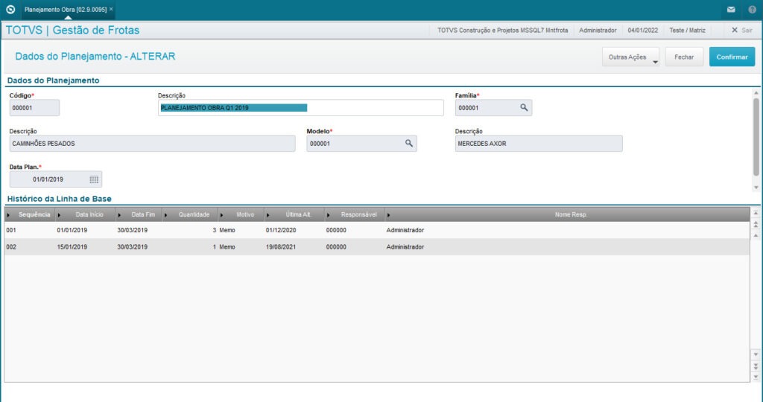Open the Data Plan. calendar icon
The width and height of the screenshot is (763, 402).
coord(94,179)
